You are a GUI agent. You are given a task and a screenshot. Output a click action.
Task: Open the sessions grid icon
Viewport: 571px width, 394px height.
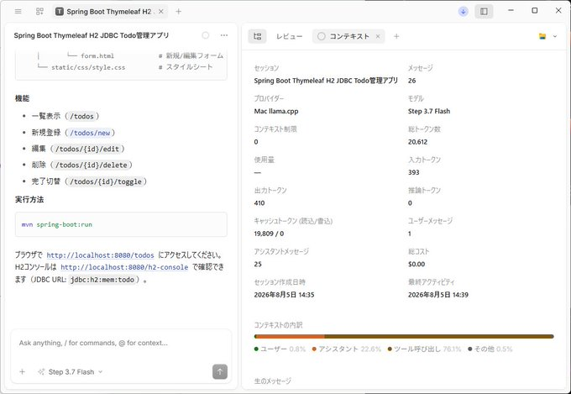coord(39,12)
